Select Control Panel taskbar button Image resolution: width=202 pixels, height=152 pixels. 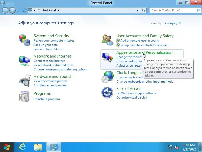point(54,147)
